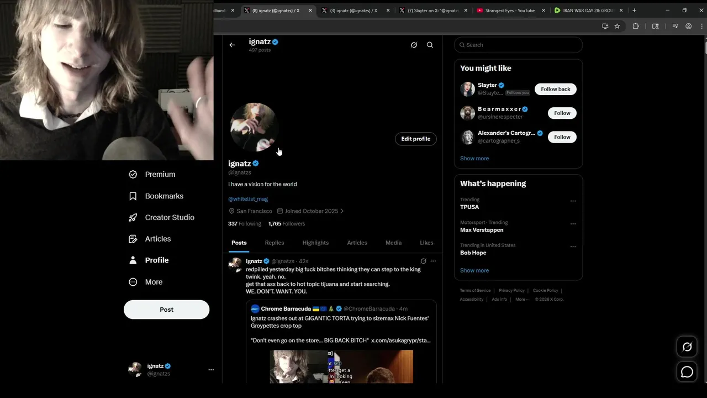The height and width of the screenshot is (398, 707).
Task: Open more options dots on ignatz post
Action: tap(433, 261)
